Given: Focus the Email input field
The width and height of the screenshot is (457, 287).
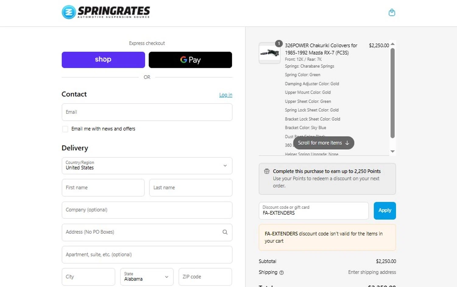Looking at the screenshot, I should (x=147, y=112).
